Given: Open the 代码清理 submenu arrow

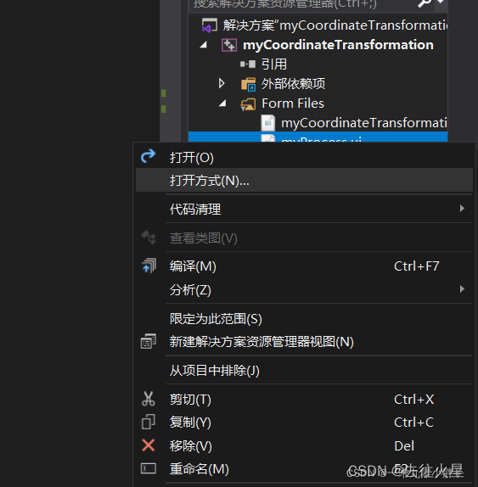Looking at the screenshot, I should click(x=462, y=209).
